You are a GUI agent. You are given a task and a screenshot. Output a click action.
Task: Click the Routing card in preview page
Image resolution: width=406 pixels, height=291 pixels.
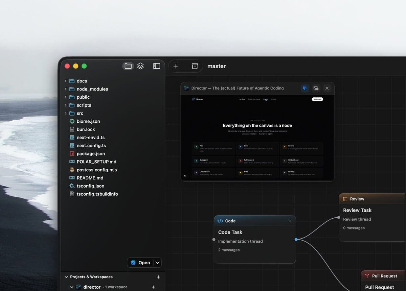(301, 173)
